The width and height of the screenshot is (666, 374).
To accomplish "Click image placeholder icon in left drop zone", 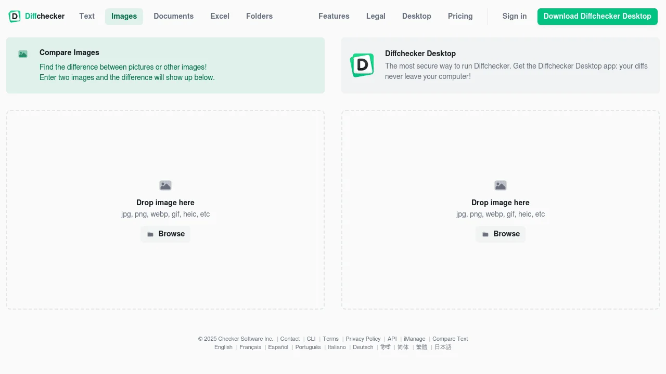I will click(165, 185).
